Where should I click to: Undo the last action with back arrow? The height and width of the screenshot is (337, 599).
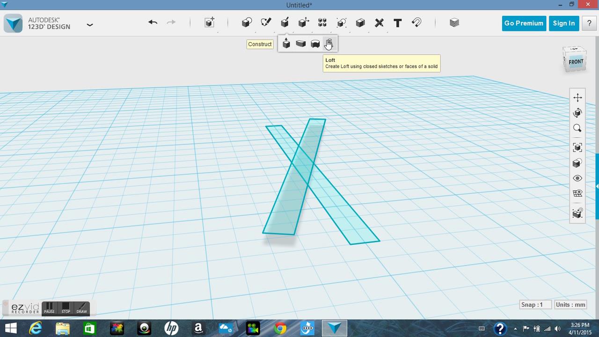[x=153, y=22]
